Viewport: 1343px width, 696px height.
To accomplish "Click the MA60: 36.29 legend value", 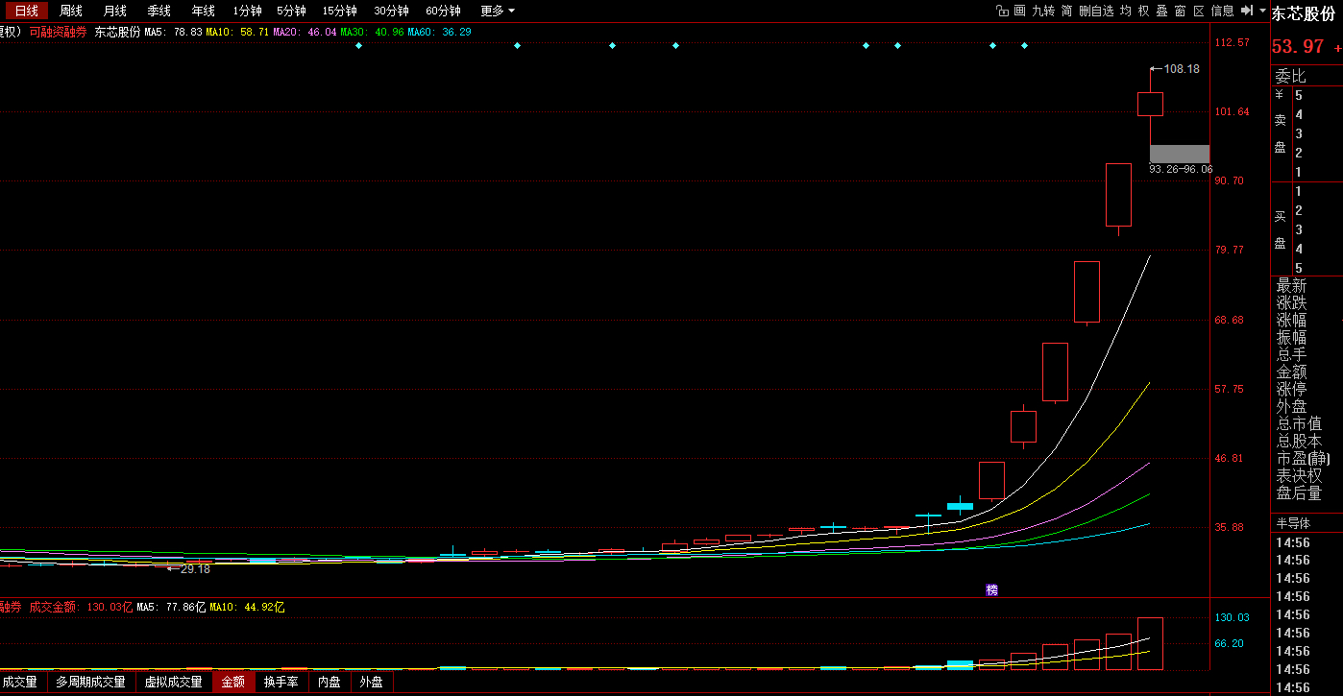I will (439, 32).
